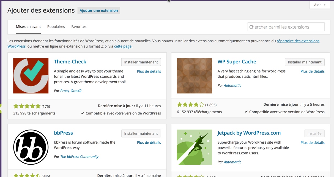Click the Installée button for Jetpack
Screen dimensions: 334x177
314,133
